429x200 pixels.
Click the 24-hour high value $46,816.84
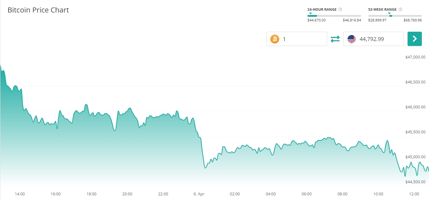click(x=352, y=20)
